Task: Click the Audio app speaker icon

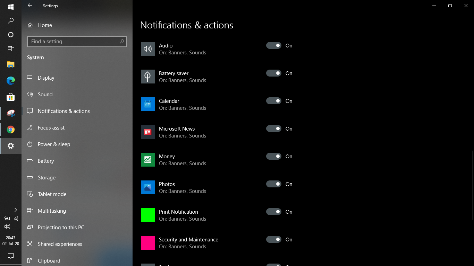Action: point(148,49)
